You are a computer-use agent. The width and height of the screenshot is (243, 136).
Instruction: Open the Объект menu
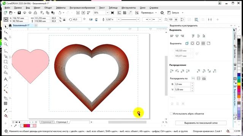tap(48, 8)
